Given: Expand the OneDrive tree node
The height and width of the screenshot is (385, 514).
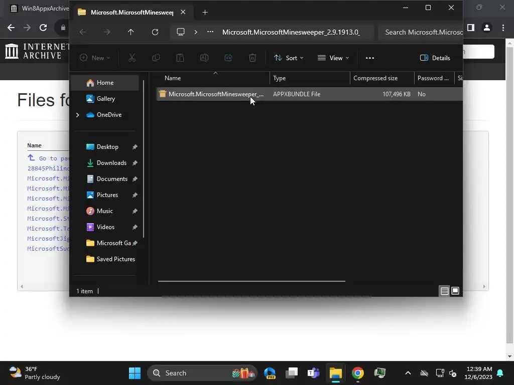Looking at the screenshot, I should pyautogui.click(x=77, y=115).
